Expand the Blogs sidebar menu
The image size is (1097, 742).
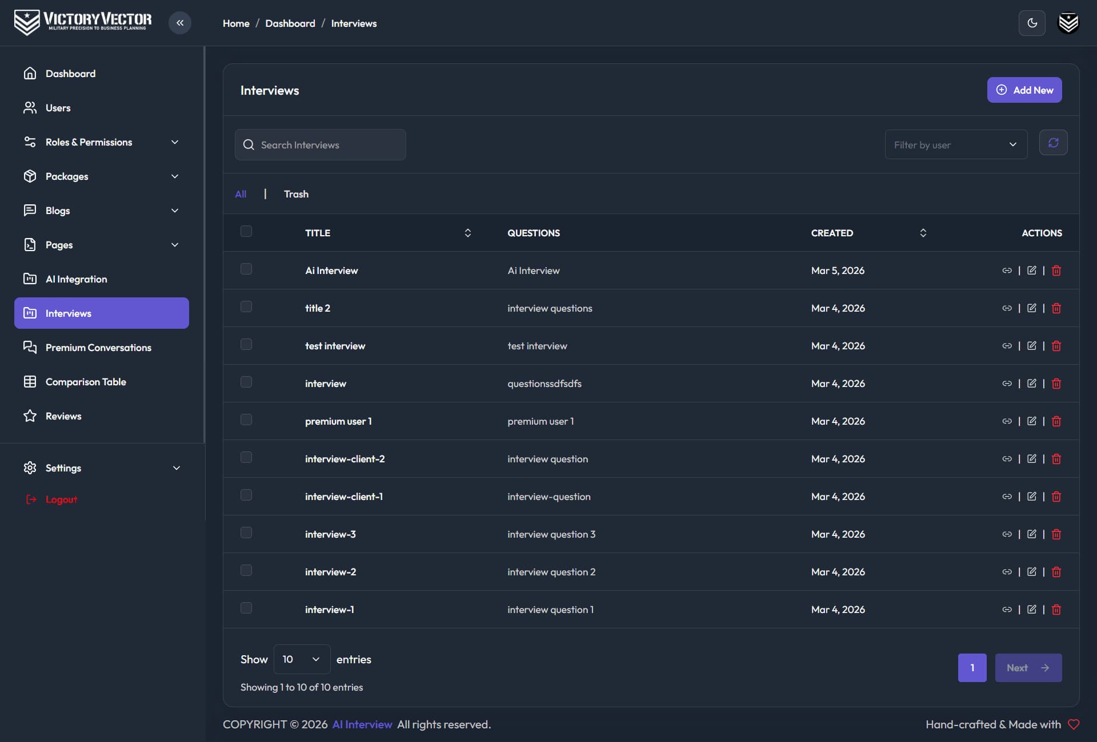click(102, 211)
